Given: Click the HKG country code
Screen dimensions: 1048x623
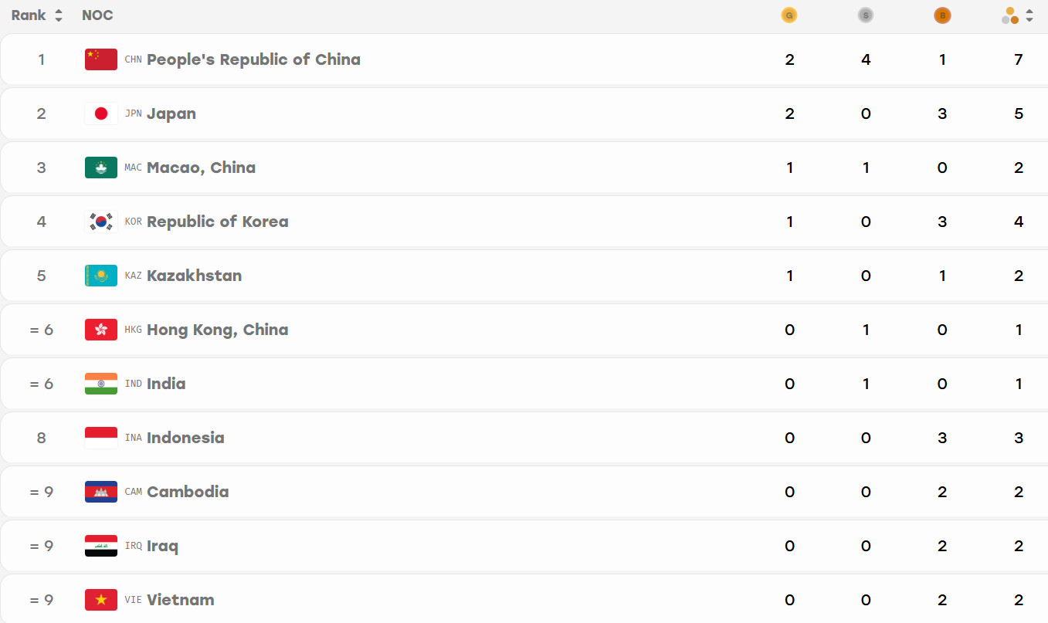Looking at the screenshot, I should click(134, 330).
